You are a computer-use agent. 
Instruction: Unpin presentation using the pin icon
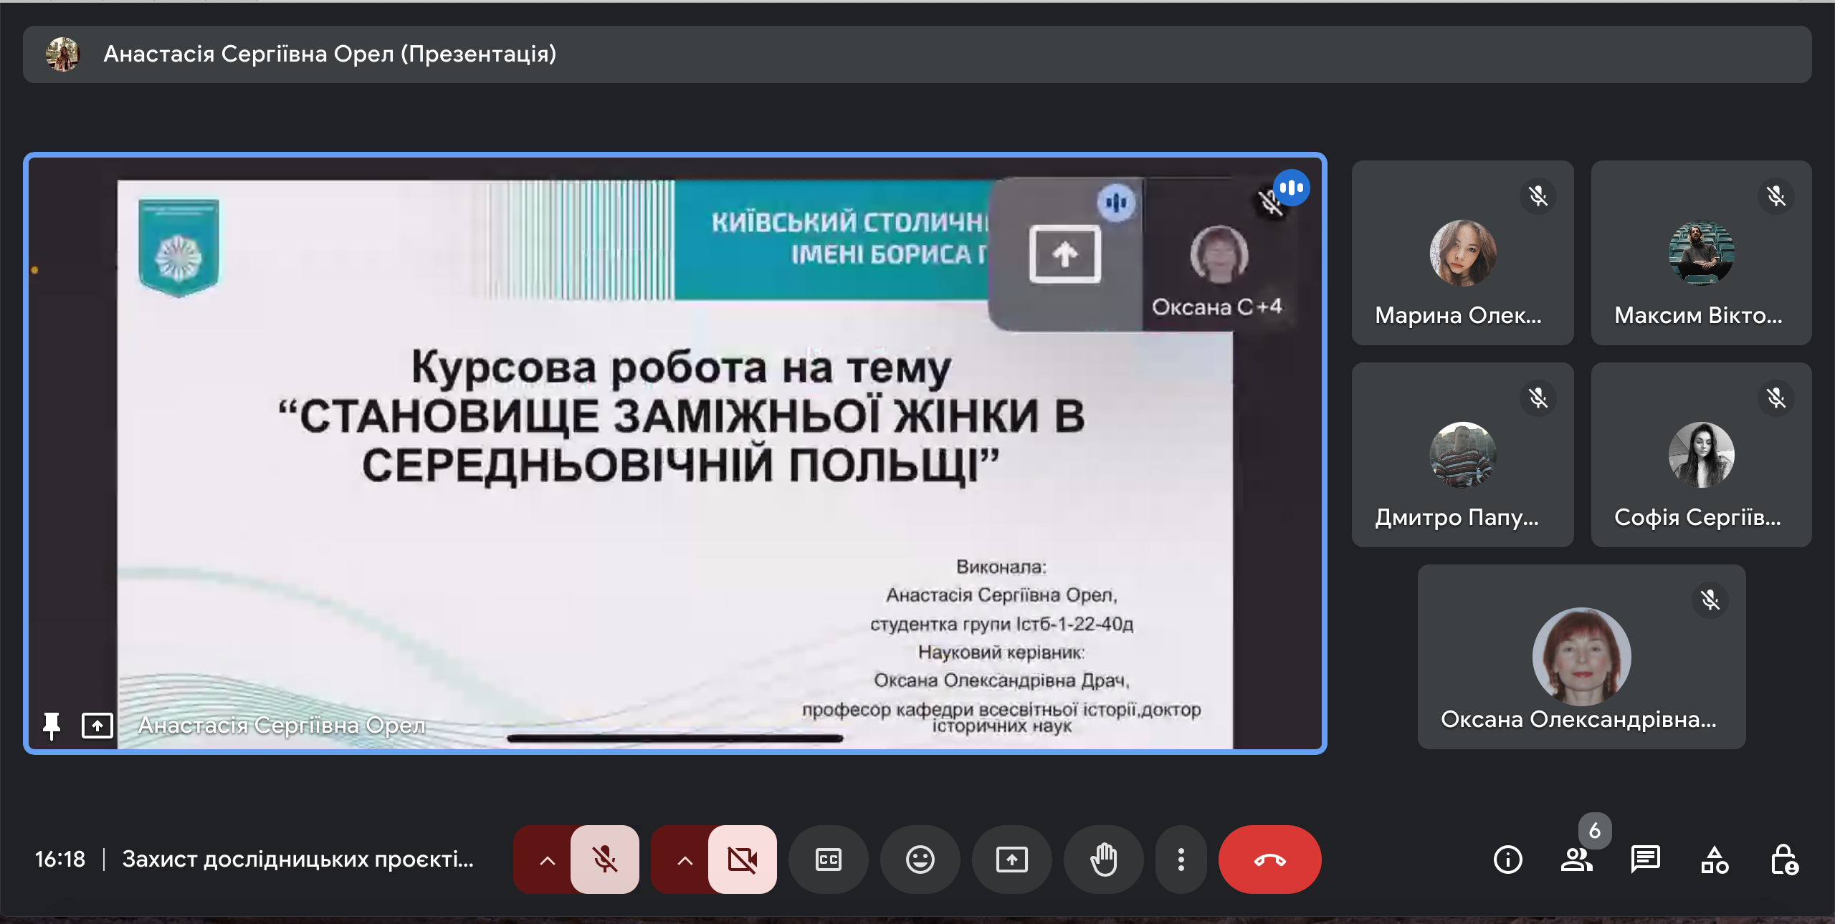(x=52, y=725)
